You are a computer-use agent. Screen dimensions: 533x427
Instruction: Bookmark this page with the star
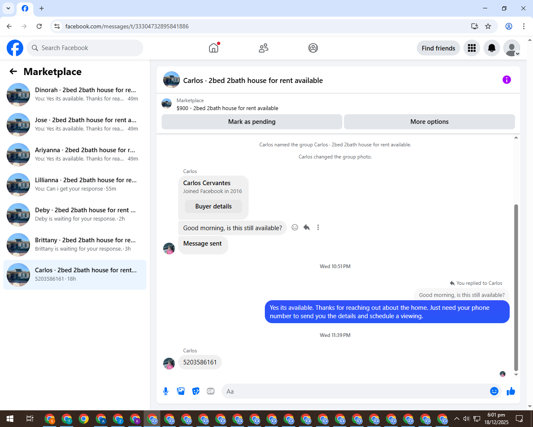488,26
